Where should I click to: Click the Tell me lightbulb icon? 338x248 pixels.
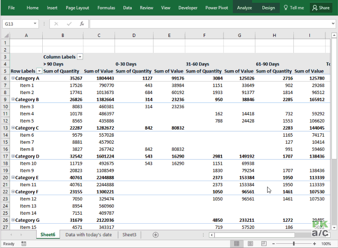click(285, 8)
